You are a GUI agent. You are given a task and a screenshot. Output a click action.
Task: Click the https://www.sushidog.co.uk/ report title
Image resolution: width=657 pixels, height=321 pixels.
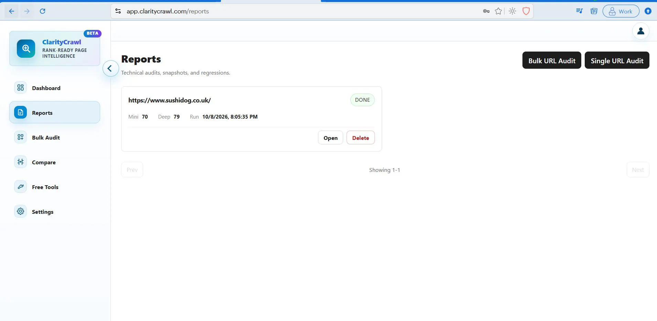[169, 100]
